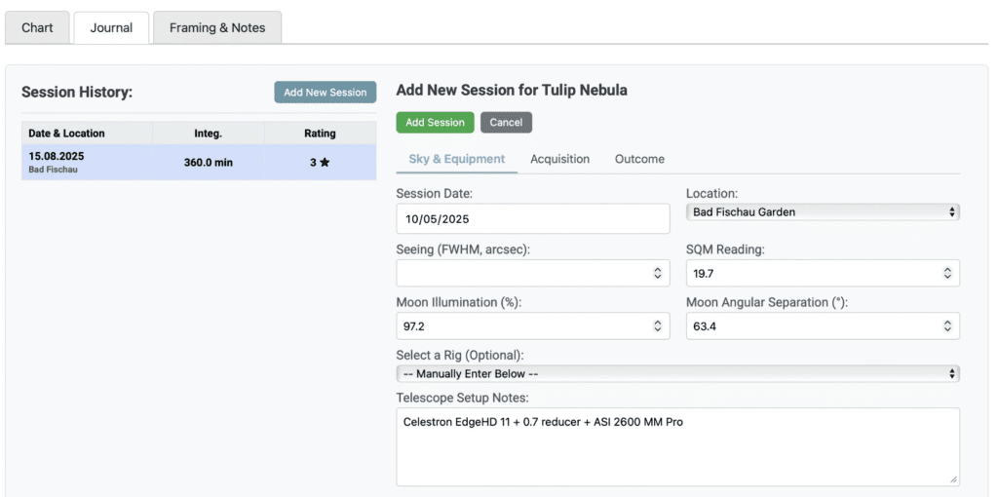Click the Add New Session button

(x=325, y=93)
